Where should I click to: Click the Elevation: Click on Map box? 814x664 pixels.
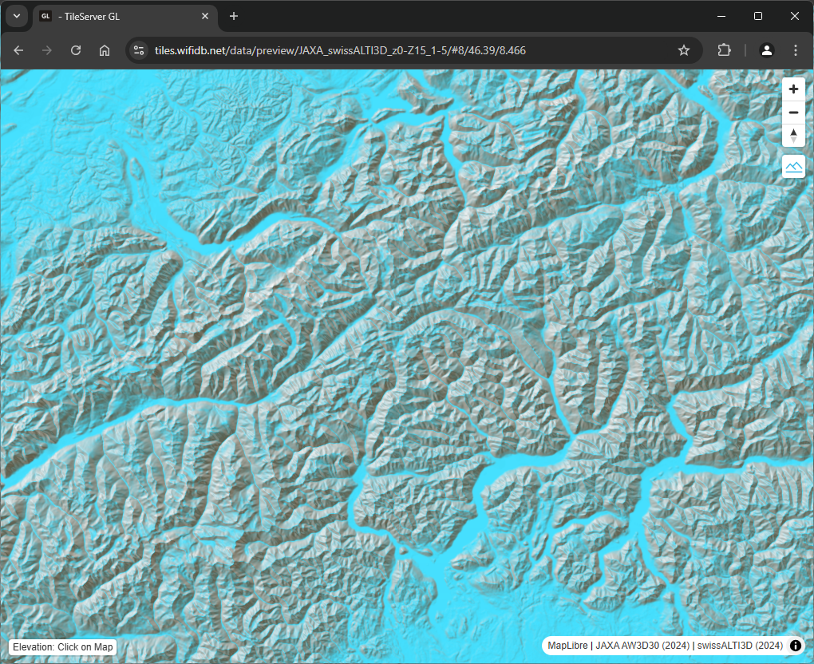click(63, 647)
